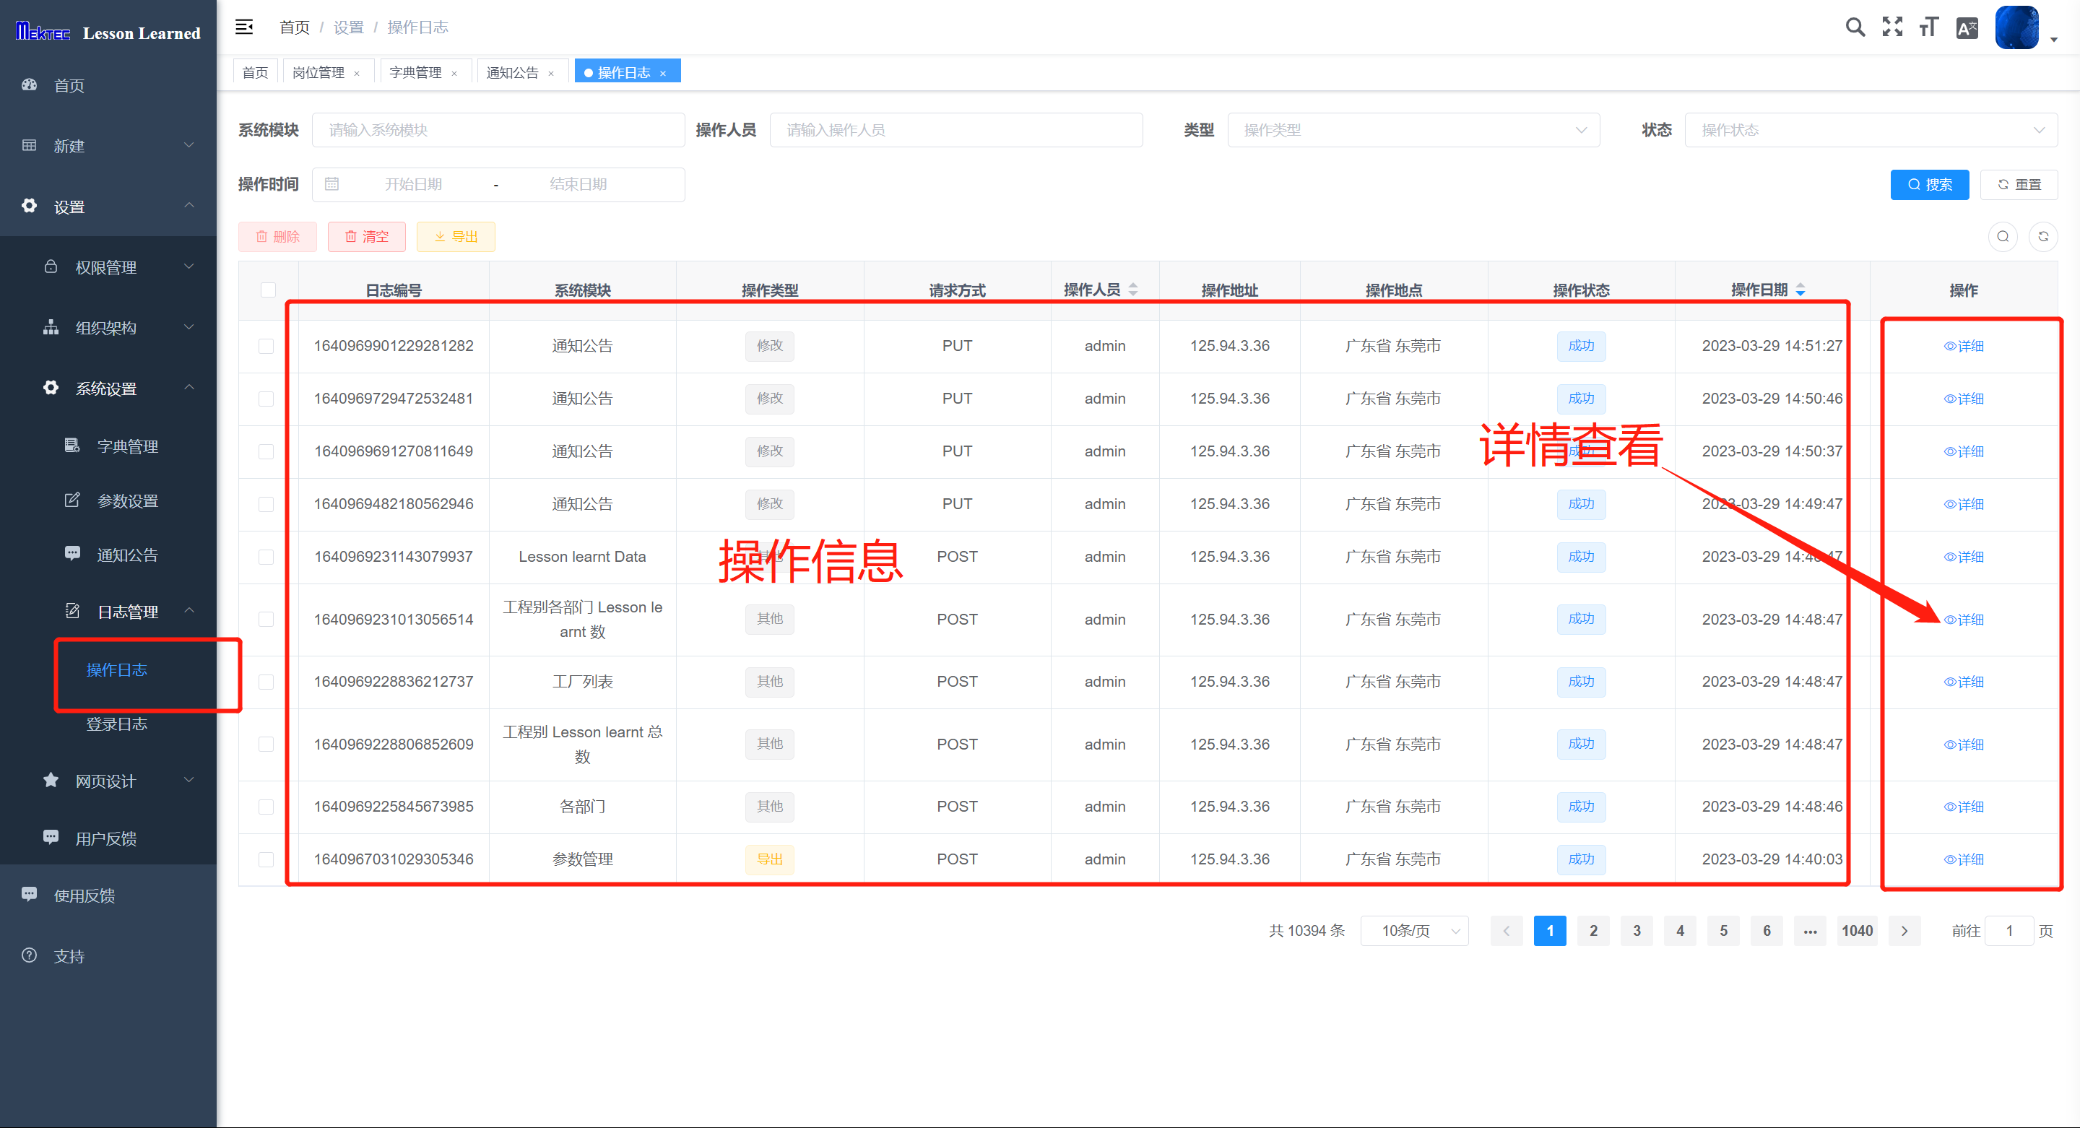The image size is (2080, 1128).
Task: Close the 操作日志 tab
Action: [x=663, y=74]
